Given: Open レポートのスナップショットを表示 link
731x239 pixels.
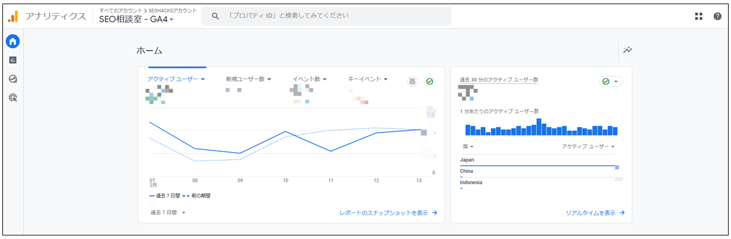Looking at the screenshot, I should (x=389, y=212).
